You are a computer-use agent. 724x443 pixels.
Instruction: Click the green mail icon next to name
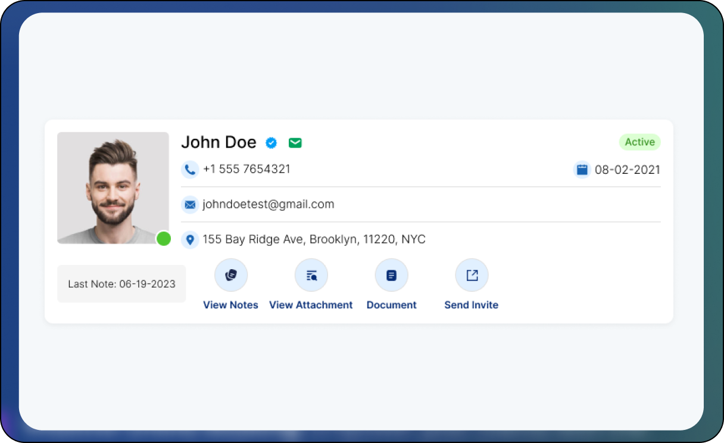(295, 143)
